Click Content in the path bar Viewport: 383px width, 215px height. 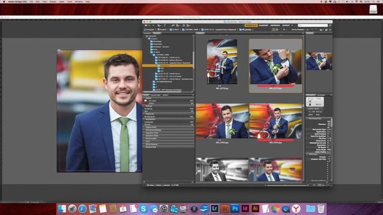pos(162,30)
